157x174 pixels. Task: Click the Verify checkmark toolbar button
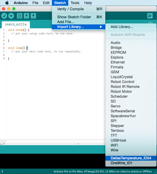tap(4, 16)
